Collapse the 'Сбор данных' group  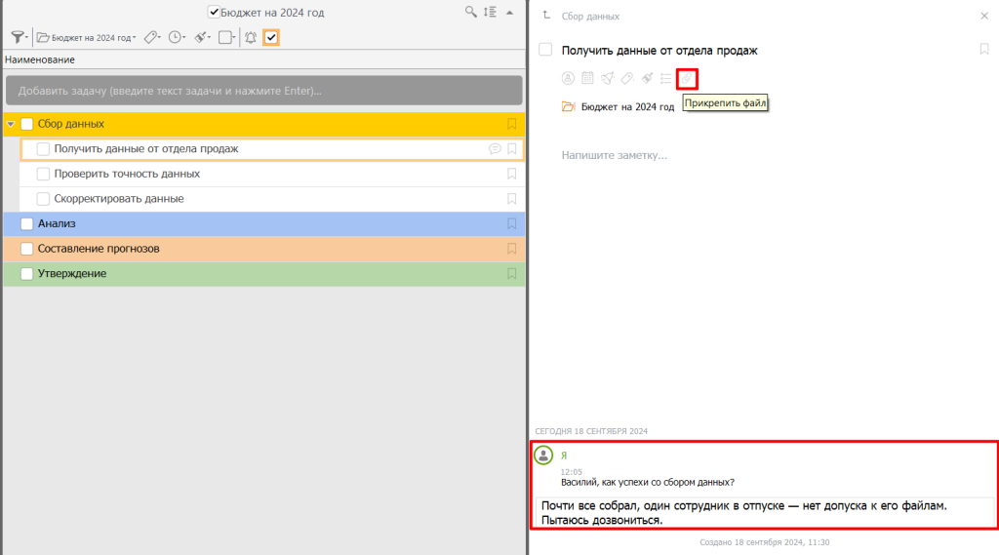click(x=11, y=124)
